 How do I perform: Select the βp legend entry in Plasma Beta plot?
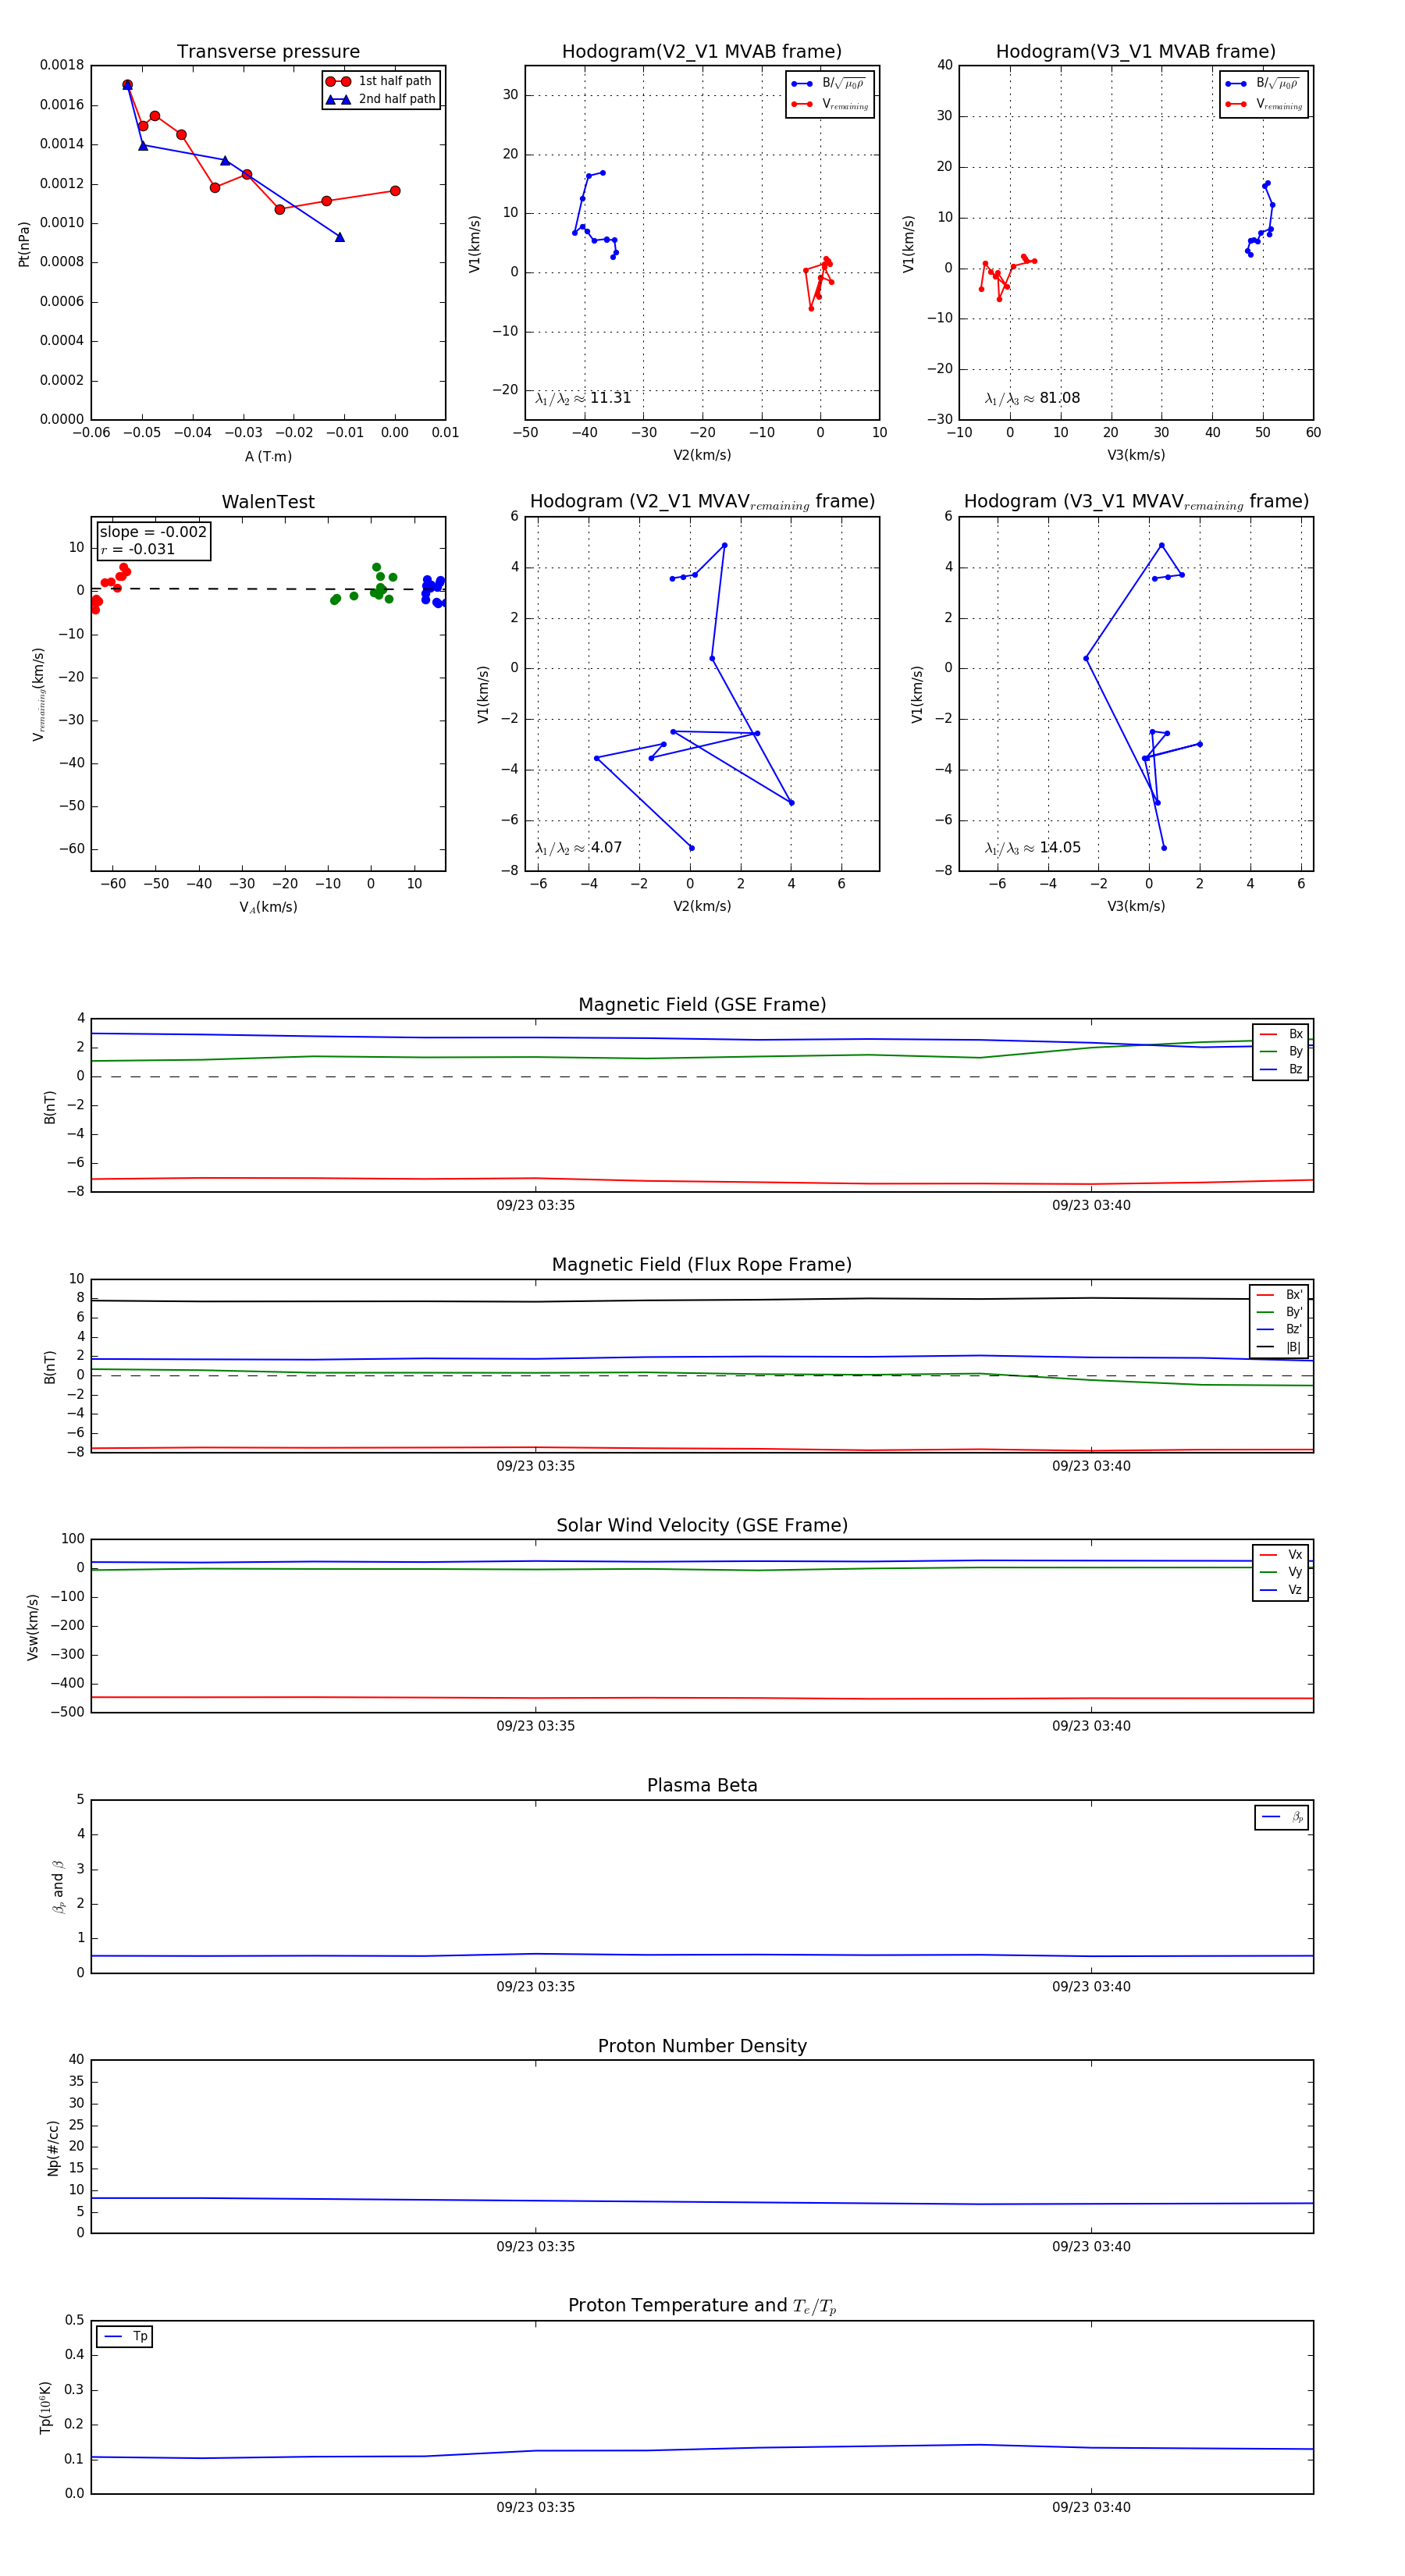1283,1817
